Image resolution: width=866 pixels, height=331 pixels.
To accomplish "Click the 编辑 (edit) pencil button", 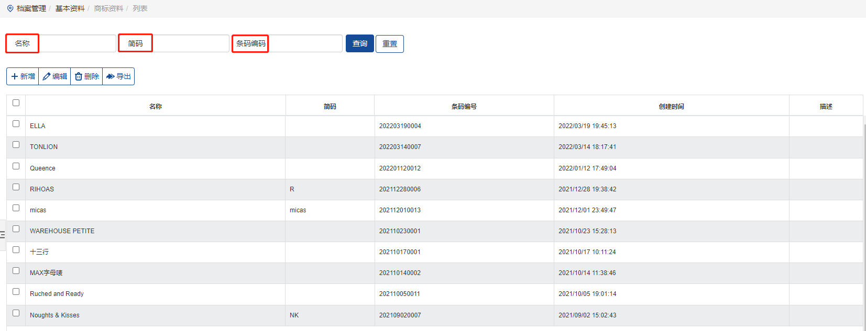I will pos(54,76).
